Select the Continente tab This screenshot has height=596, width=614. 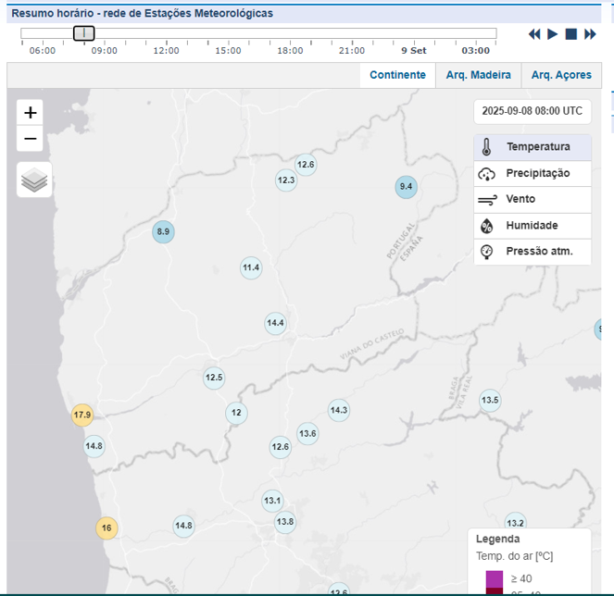397,75
